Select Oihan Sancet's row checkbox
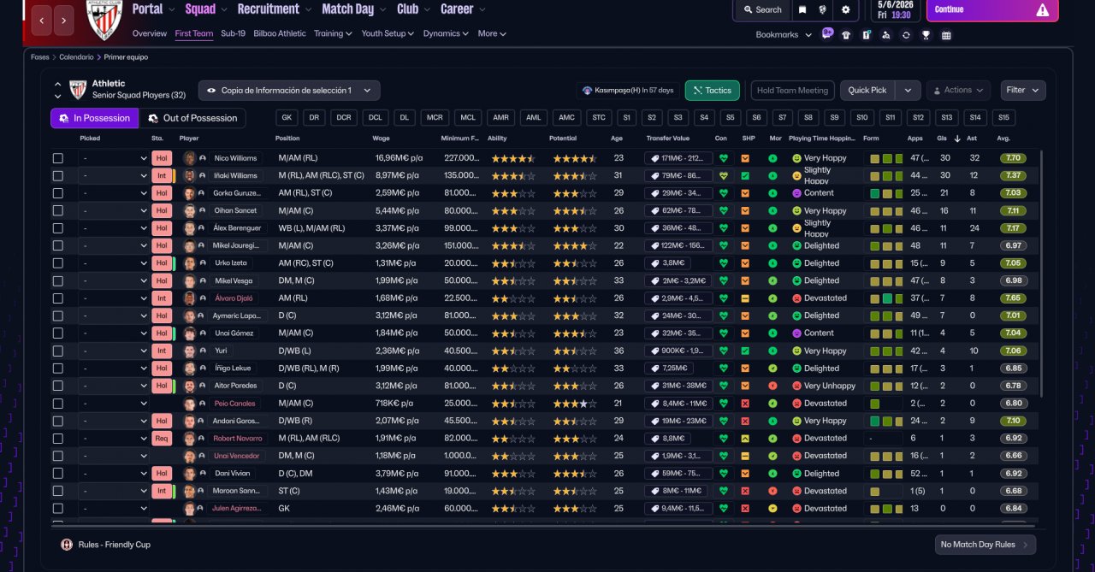 [58, 211]
